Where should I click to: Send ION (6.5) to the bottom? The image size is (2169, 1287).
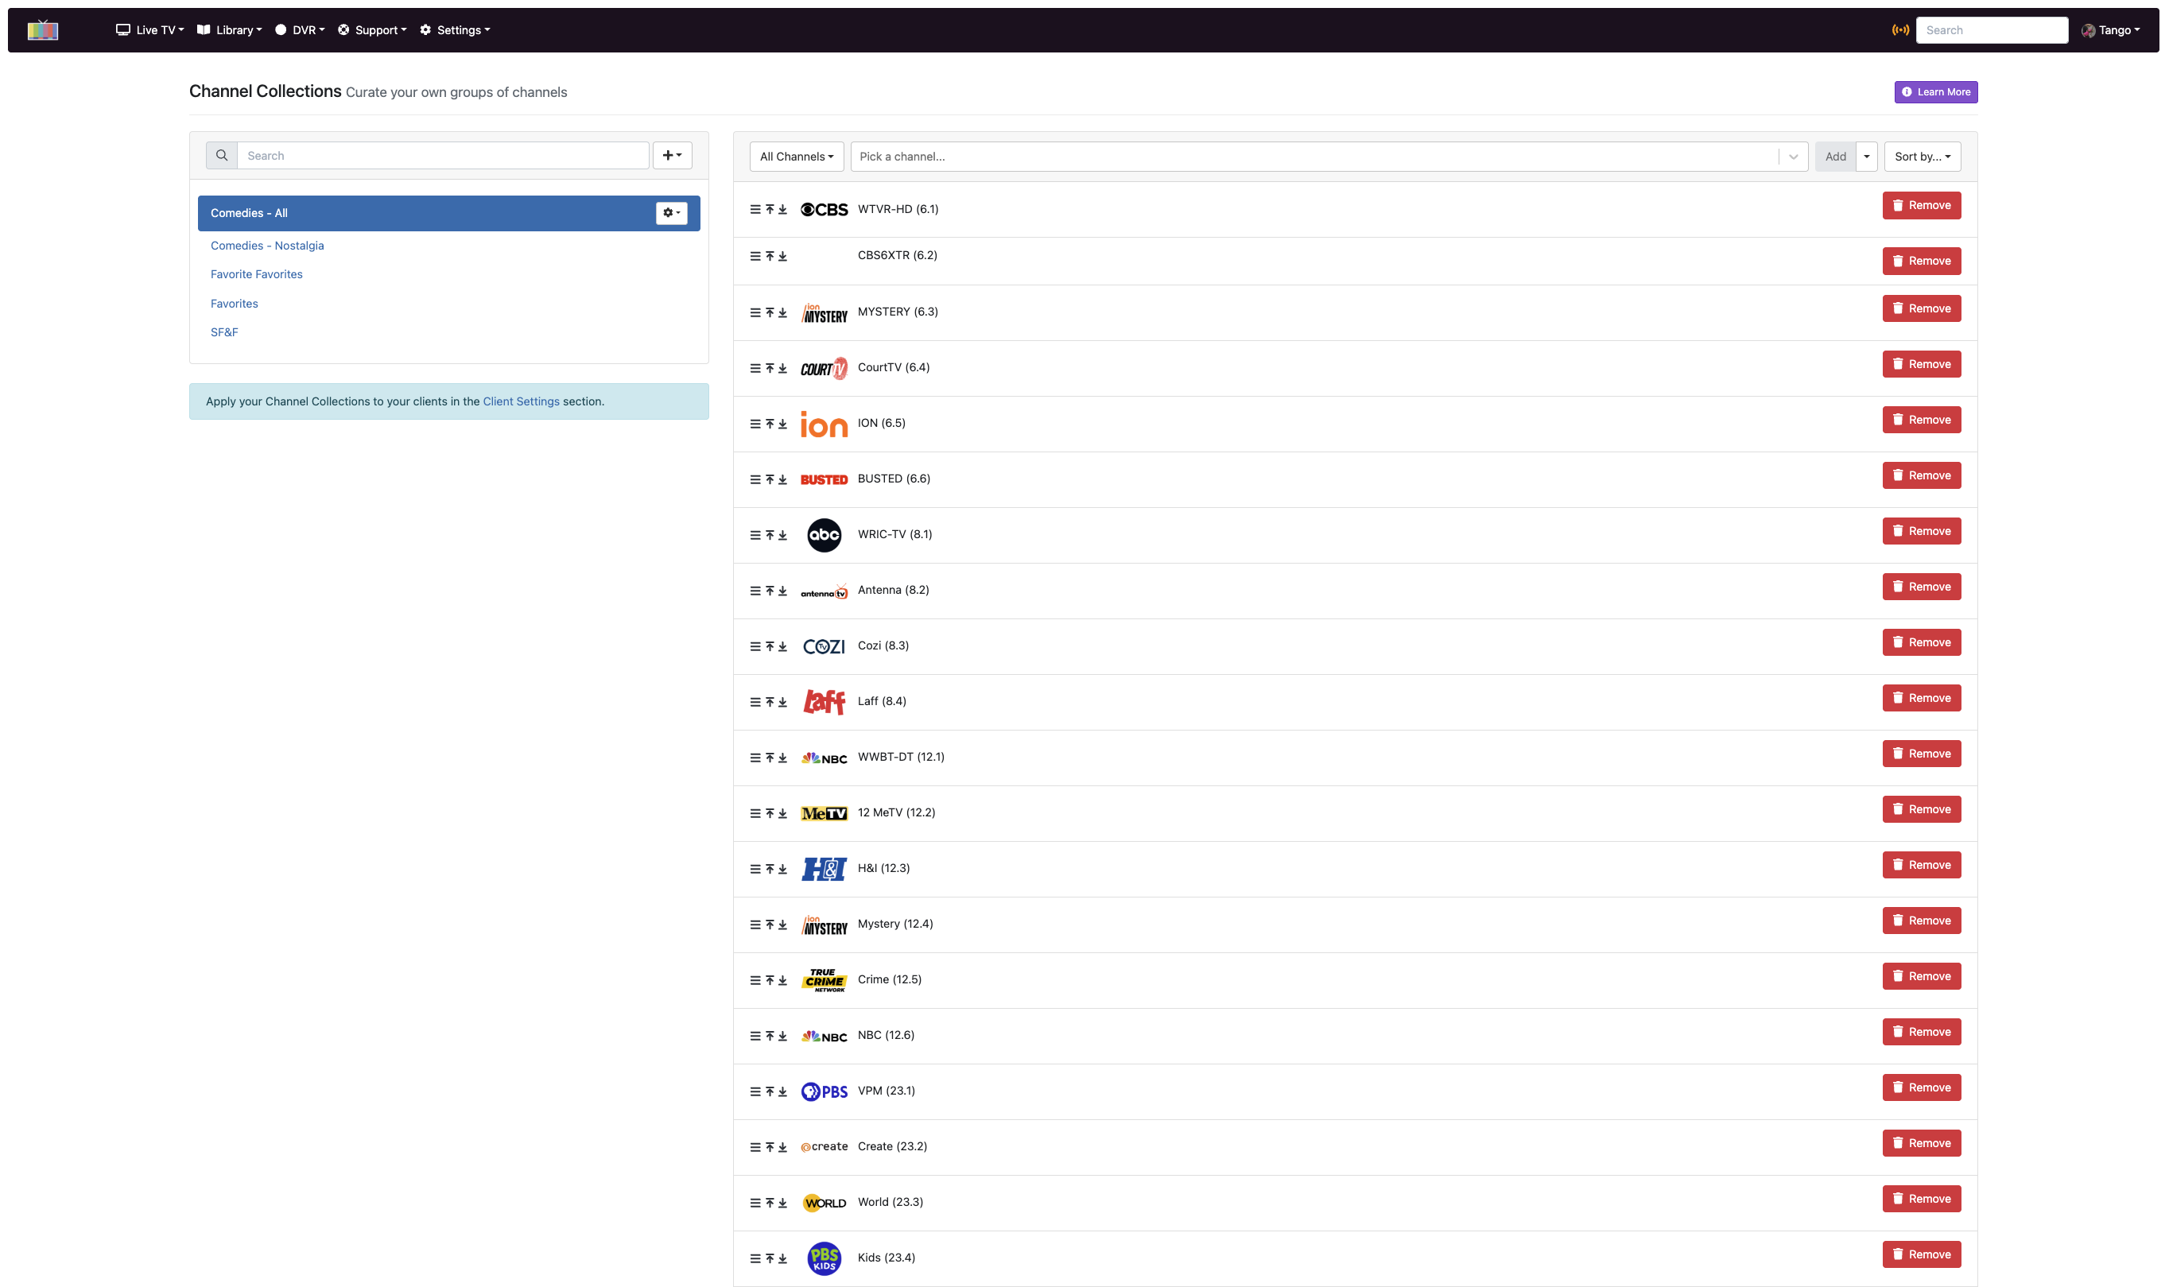(782, 423)
